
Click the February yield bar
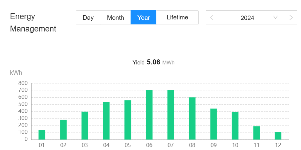pyautogui.click(x=63, y=130)
